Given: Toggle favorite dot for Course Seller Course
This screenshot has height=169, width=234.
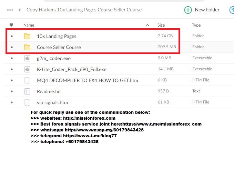Looking at the screenshot, I should [12, 47].
